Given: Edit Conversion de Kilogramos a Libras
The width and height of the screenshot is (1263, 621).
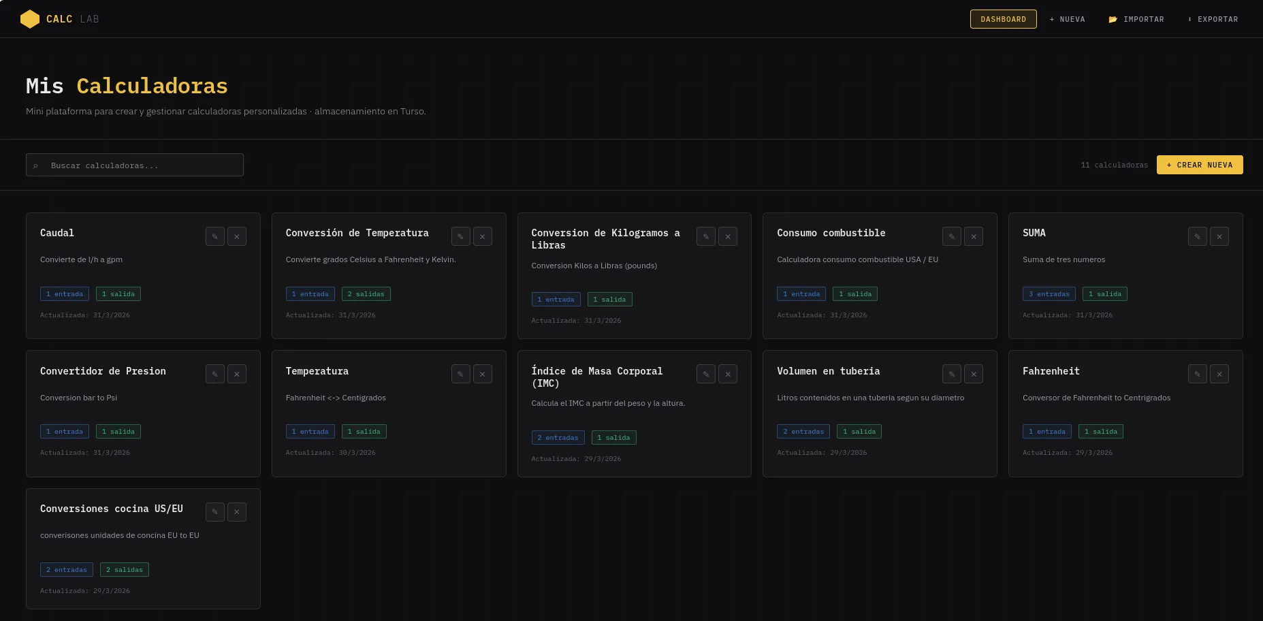Looking at the screenshot, I should click(706, 236).
